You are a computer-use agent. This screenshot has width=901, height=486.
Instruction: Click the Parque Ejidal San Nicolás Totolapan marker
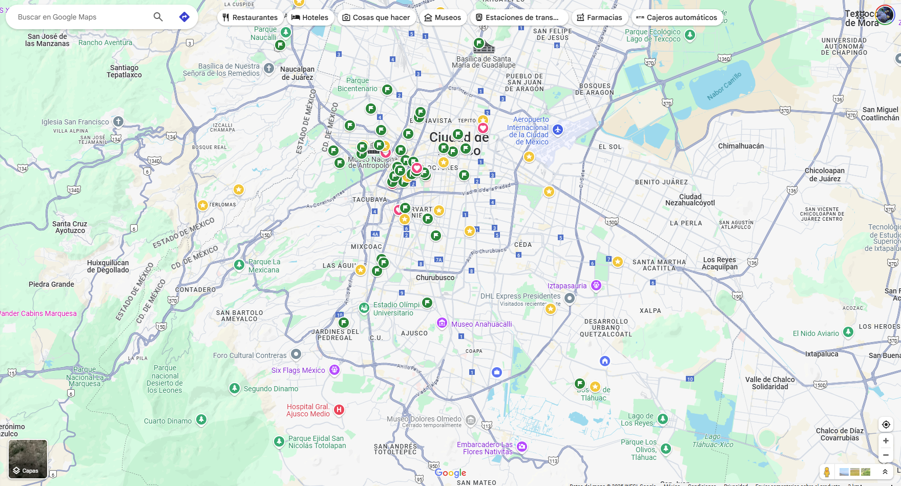click(279, 441)
